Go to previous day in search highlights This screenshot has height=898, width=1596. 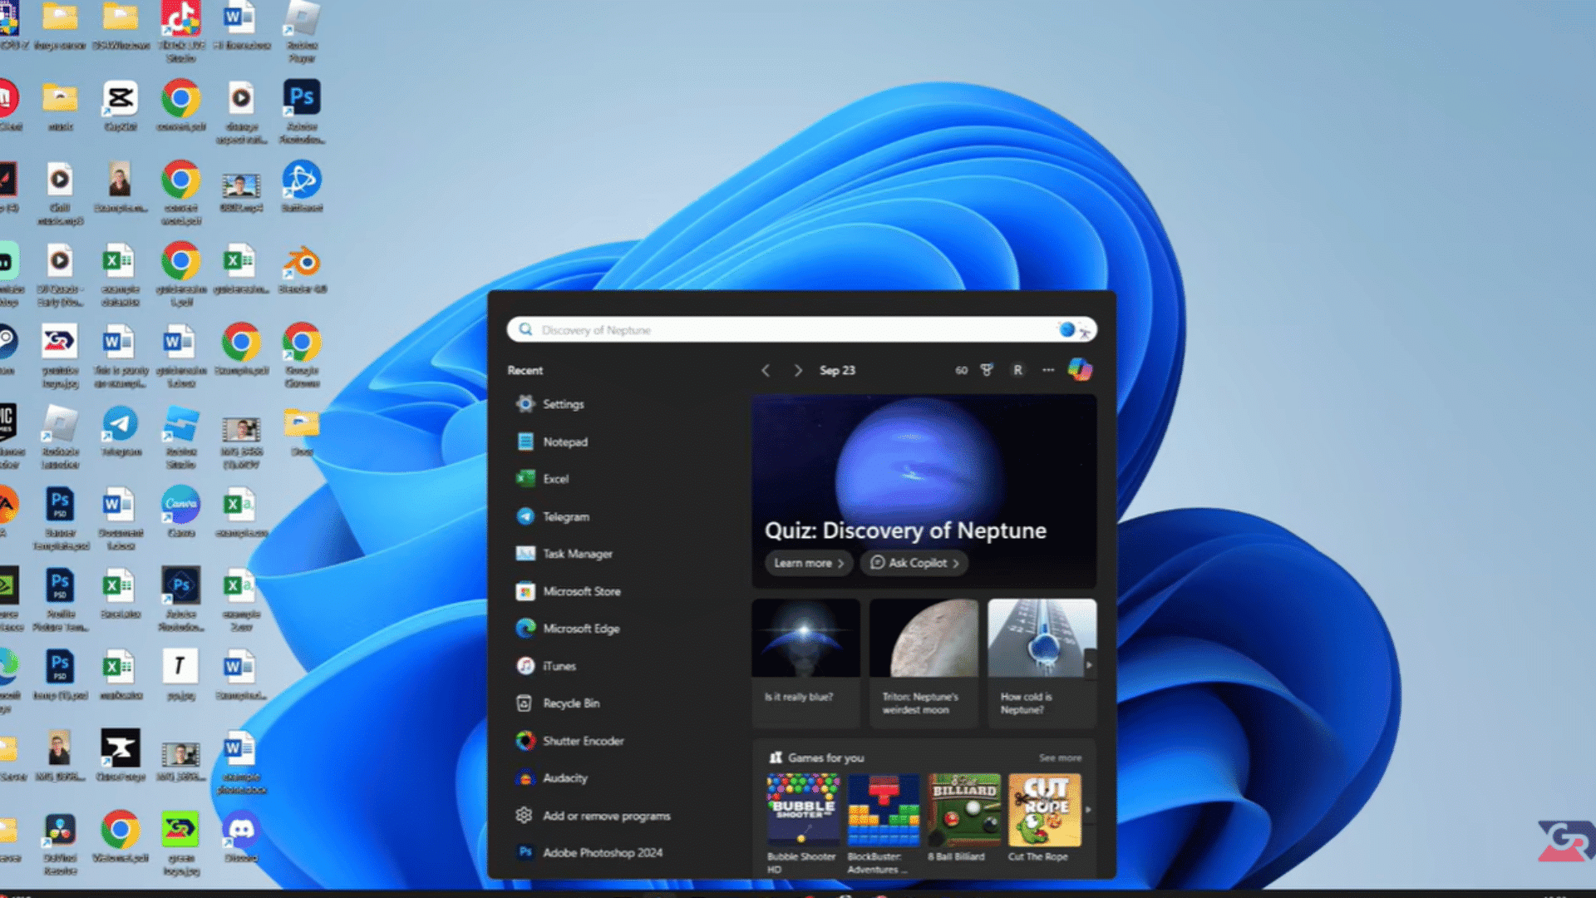tap(766, 370)
